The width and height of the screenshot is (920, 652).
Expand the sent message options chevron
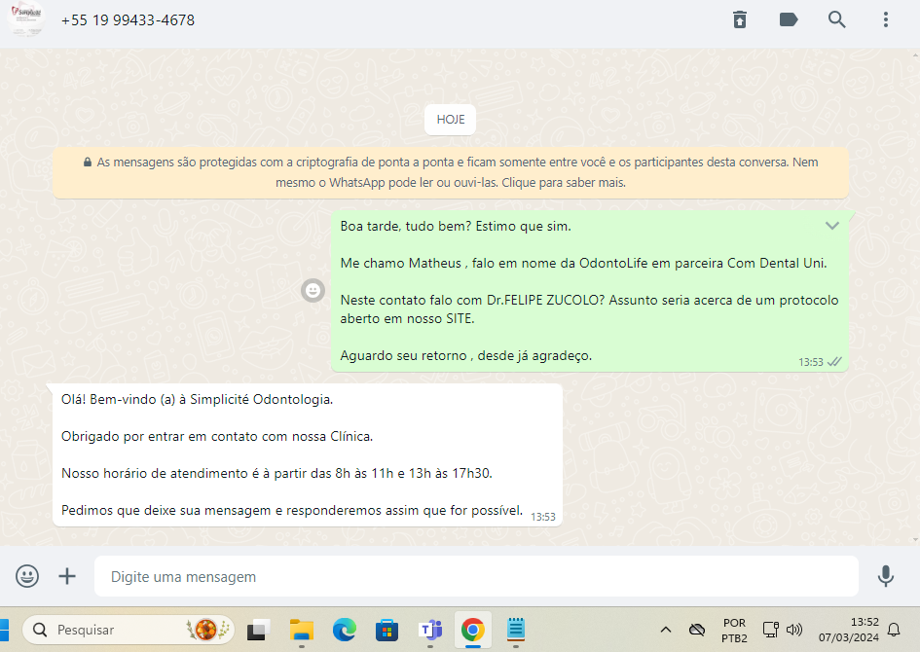click(x=832, y=225)
